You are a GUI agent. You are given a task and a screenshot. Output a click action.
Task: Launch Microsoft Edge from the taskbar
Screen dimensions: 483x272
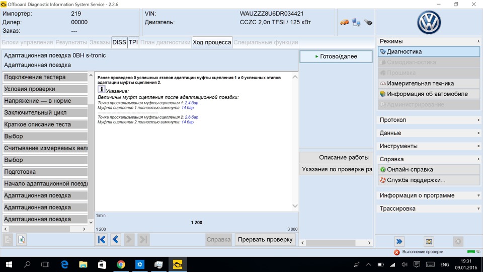[x=64, y=264]
